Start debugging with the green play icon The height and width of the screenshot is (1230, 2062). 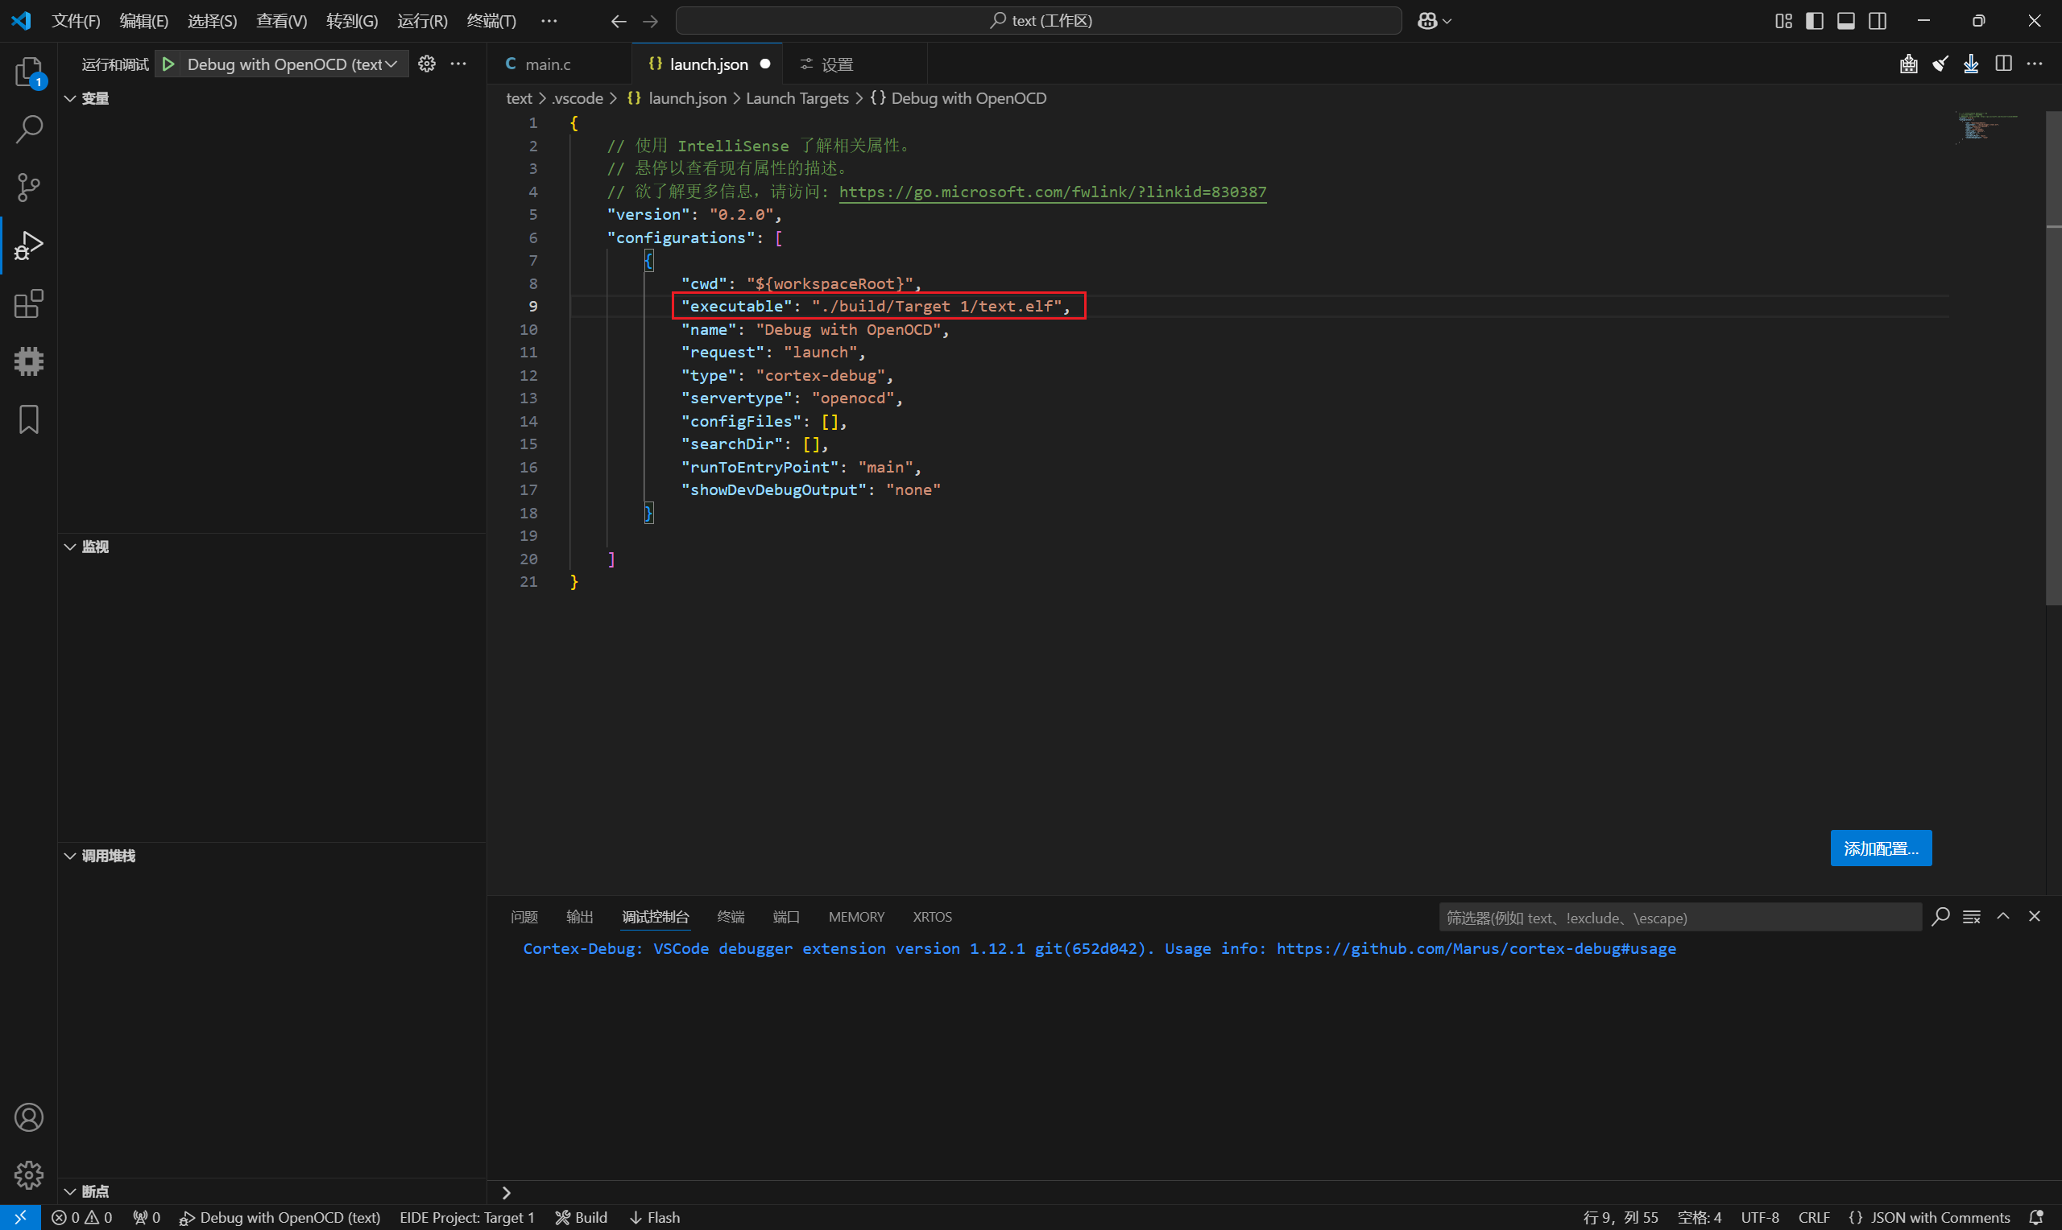(x=168, y=64)
